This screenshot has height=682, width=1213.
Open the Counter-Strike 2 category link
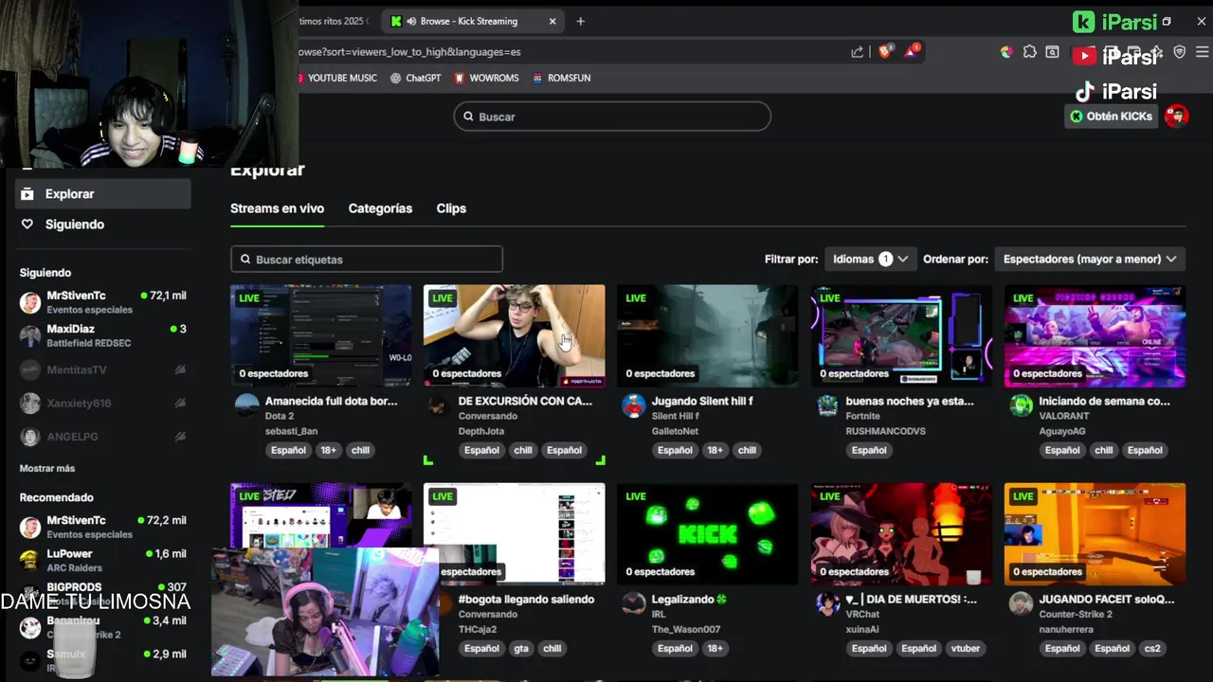[x=1076, y=614]
